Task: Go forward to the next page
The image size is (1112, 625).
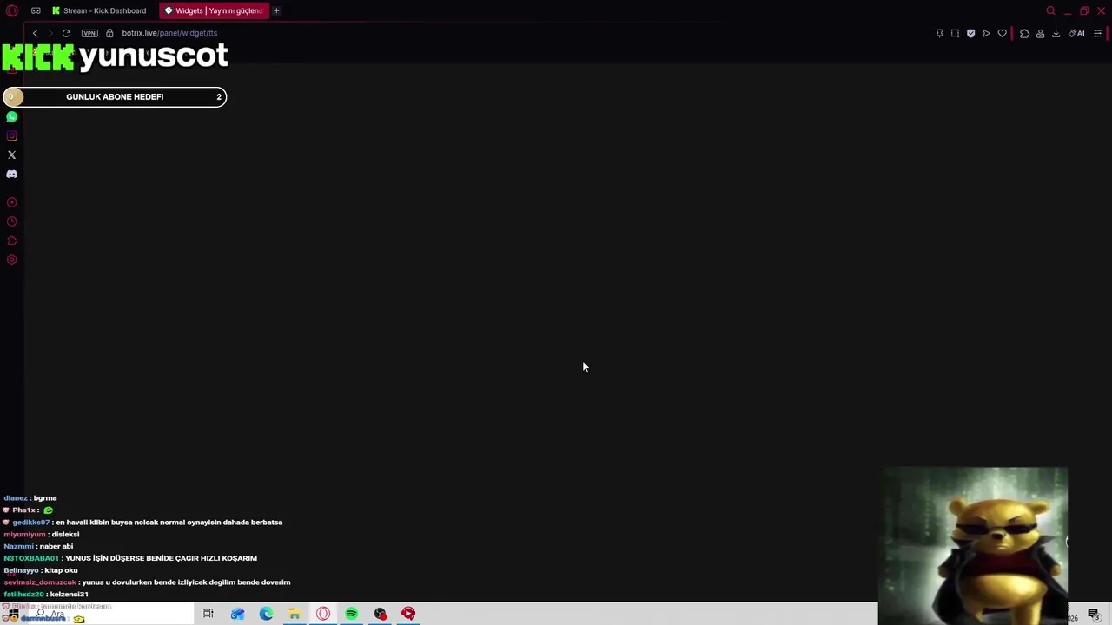Action: [x=50, y=33]
